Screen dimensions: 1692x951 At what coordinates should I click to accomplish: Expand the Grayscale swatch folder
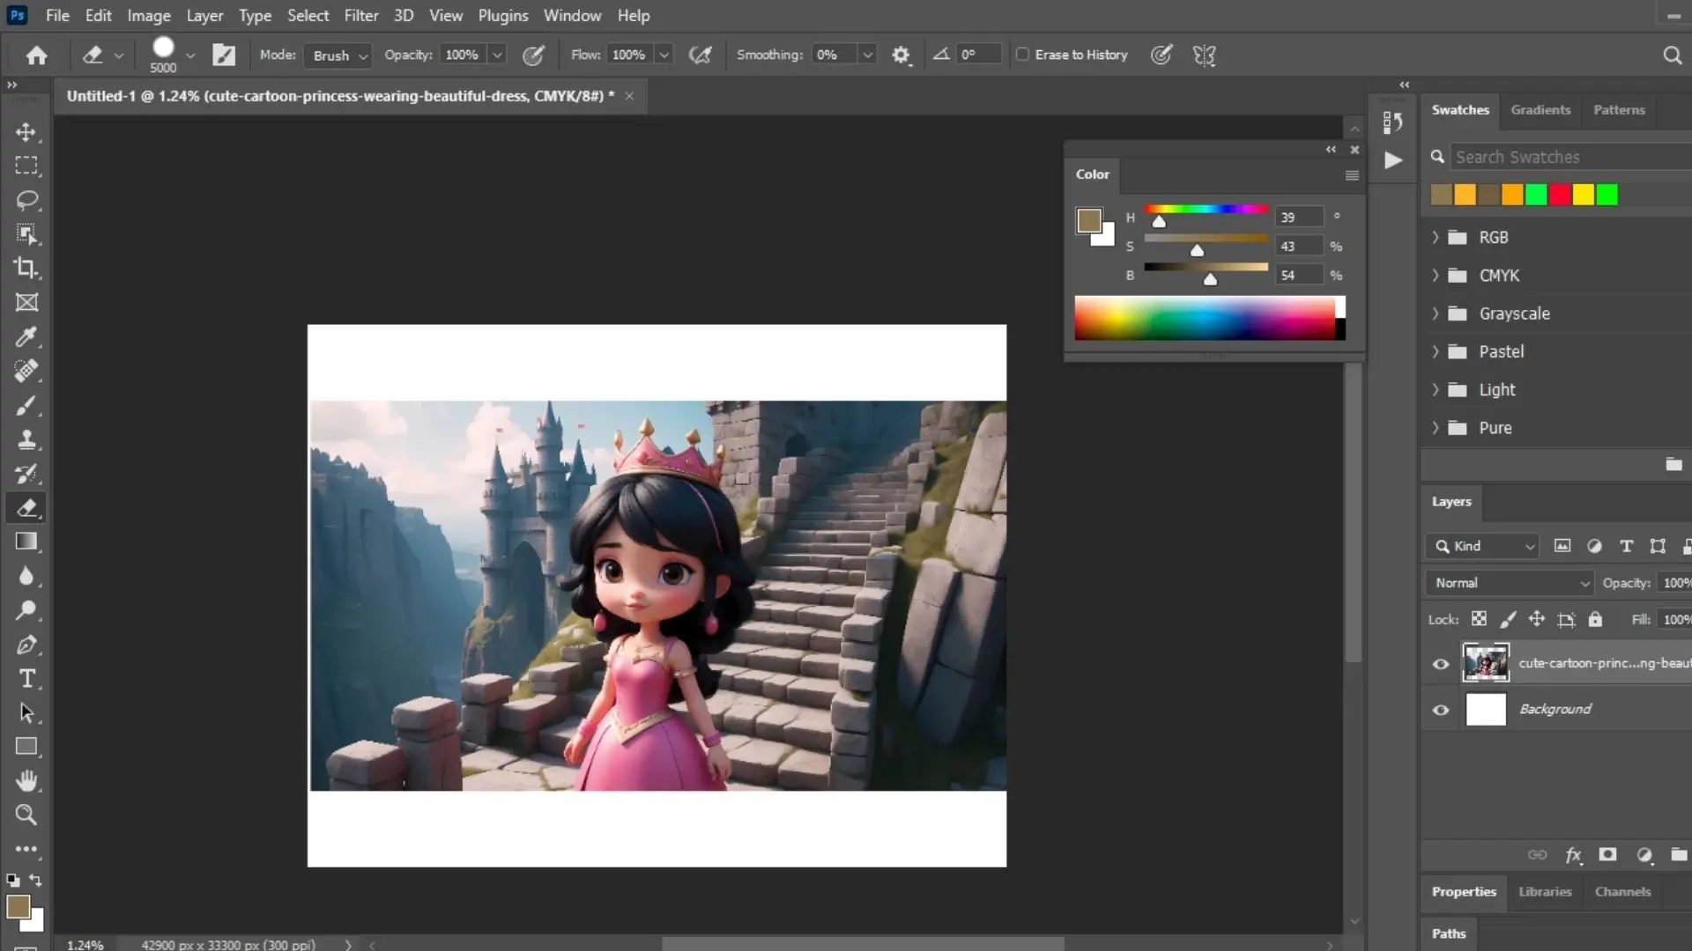tap(1436, 313)
